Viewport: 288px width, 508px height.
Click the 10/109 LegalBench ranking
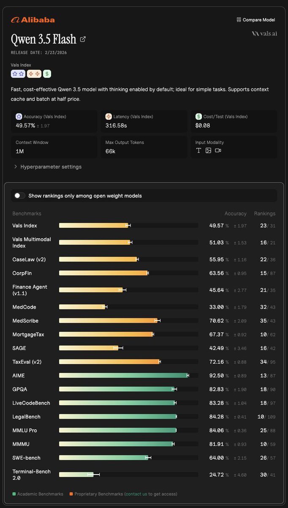266,417
